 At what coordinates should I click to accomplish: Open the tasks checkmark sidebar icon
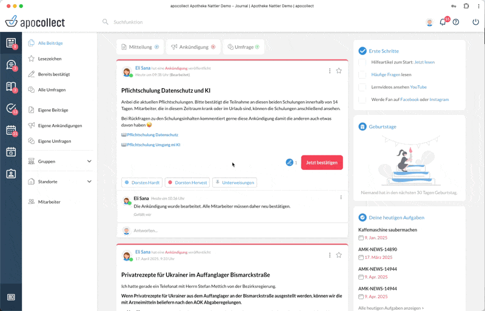[11, 108]
